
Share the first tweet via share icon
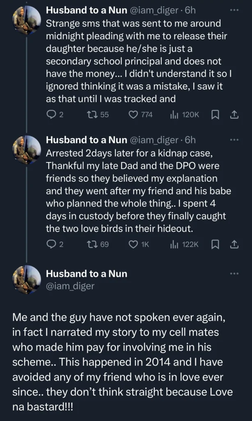coord(234,115)
